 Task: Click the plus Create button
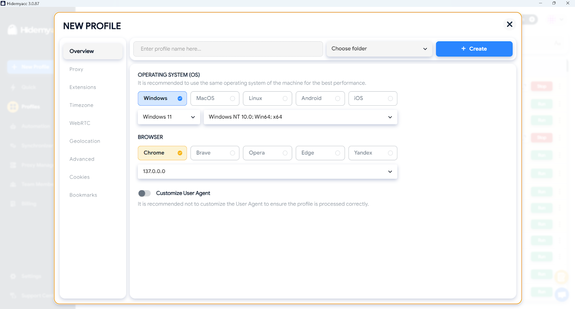(474, 49)
